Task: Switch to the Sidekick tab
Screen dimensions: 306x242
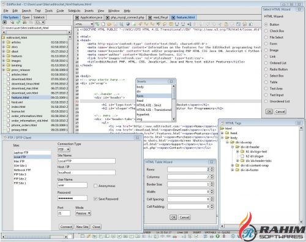Action: tap(39, 17)
